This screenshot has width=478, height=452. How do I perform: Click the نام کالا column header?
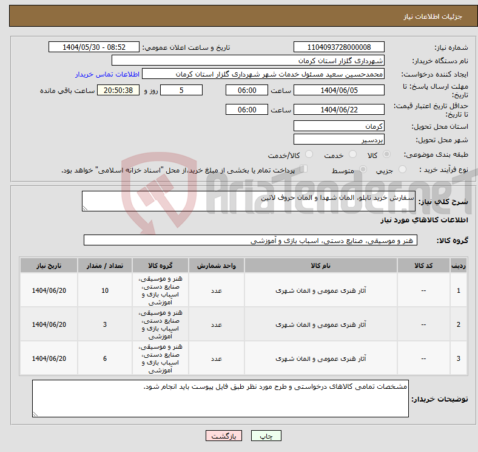321,265
